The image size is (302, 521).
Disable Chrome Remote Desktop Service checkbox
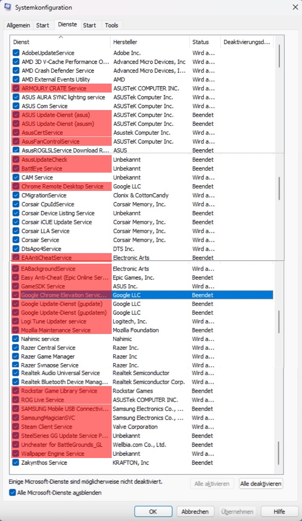coord(16,186)
